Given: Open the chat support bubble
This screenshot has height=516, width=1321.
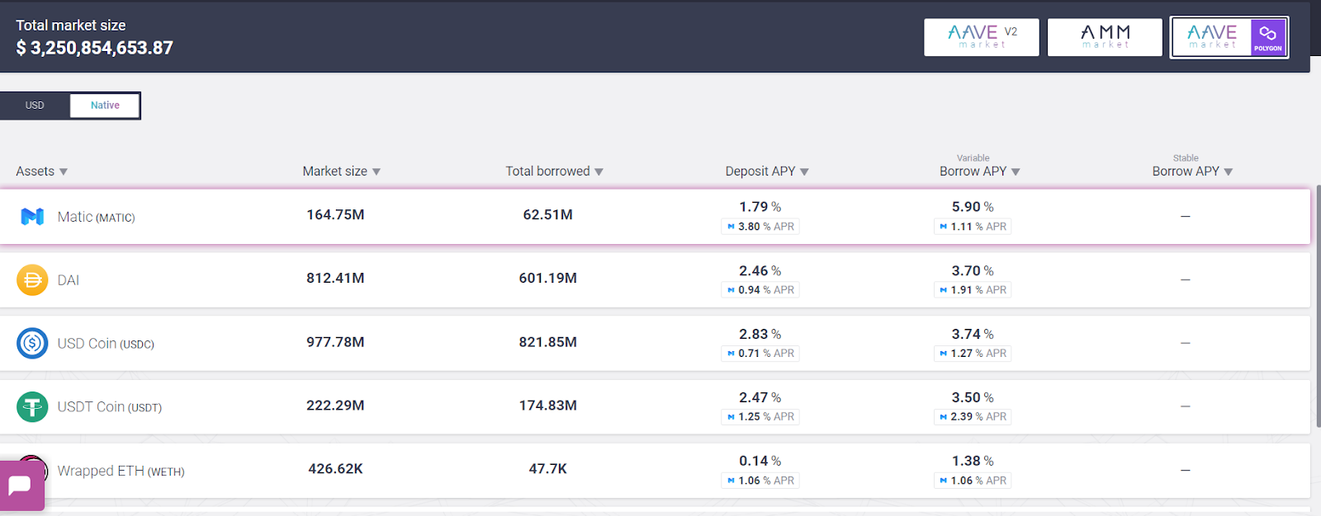Looking at the screenshot, I should point(21,486).
